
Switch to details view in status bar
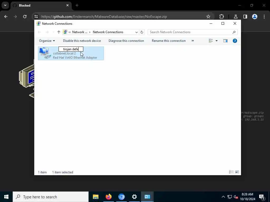tap(231, 172)
